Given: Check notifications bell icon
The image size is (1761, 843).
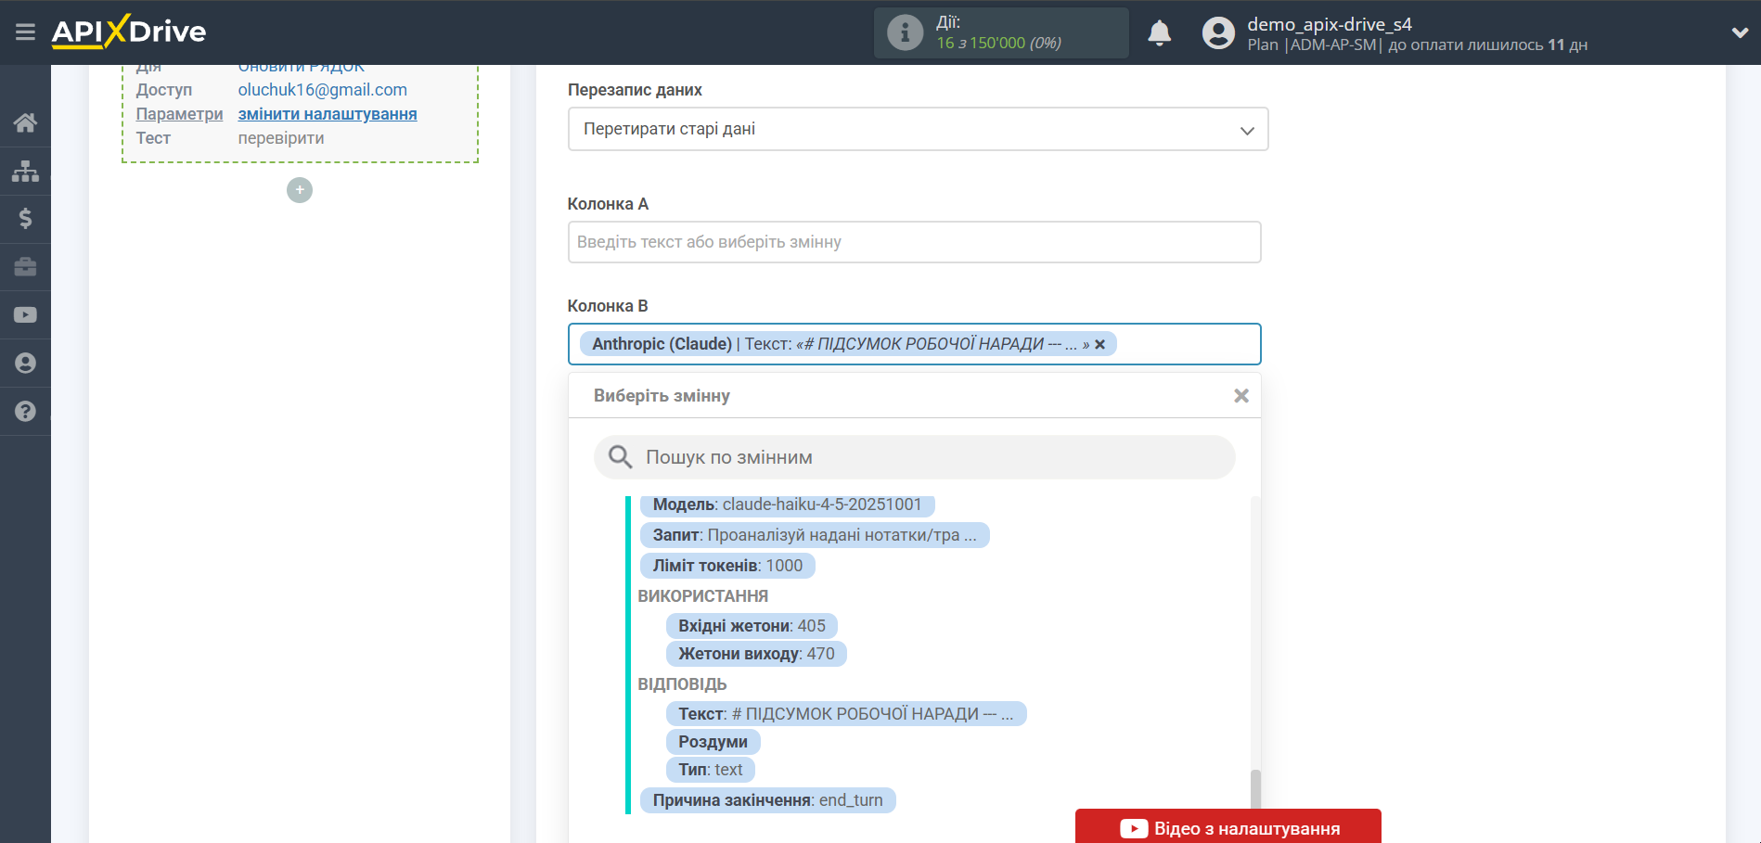Looking at the screenshot, I should [1159, 33].
